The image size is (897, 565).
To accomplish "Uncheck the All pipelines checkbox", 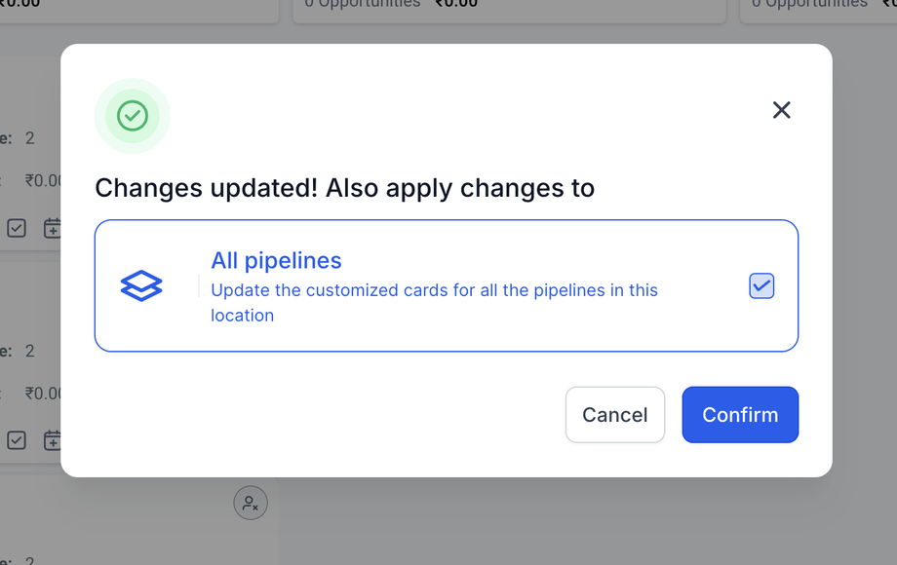I will (x=761, y=285).
